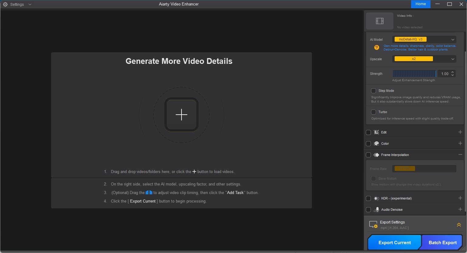Click the Edit crop icon
The image size is (467, 253).
pos(376,132)
